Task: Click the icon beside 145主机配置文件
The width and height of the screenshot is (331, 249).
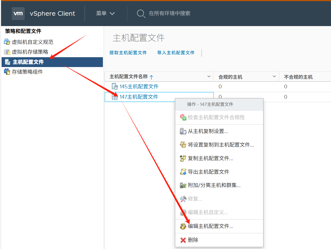Action: [x=115, y=86]
